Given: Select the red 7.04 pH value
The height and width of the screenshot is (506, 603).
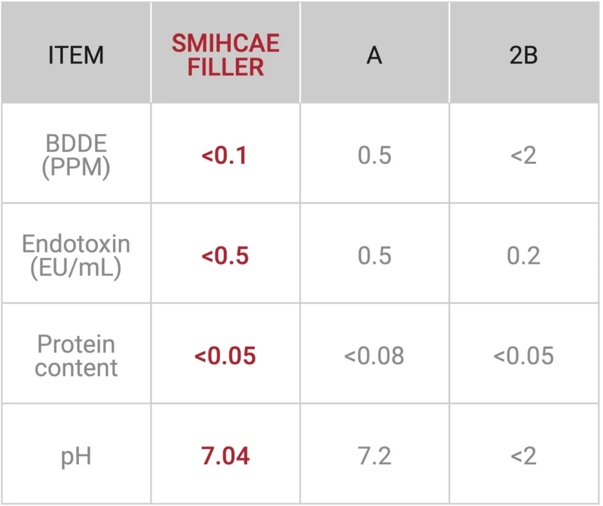Looking at the screenshot, I should pos(226,456).
